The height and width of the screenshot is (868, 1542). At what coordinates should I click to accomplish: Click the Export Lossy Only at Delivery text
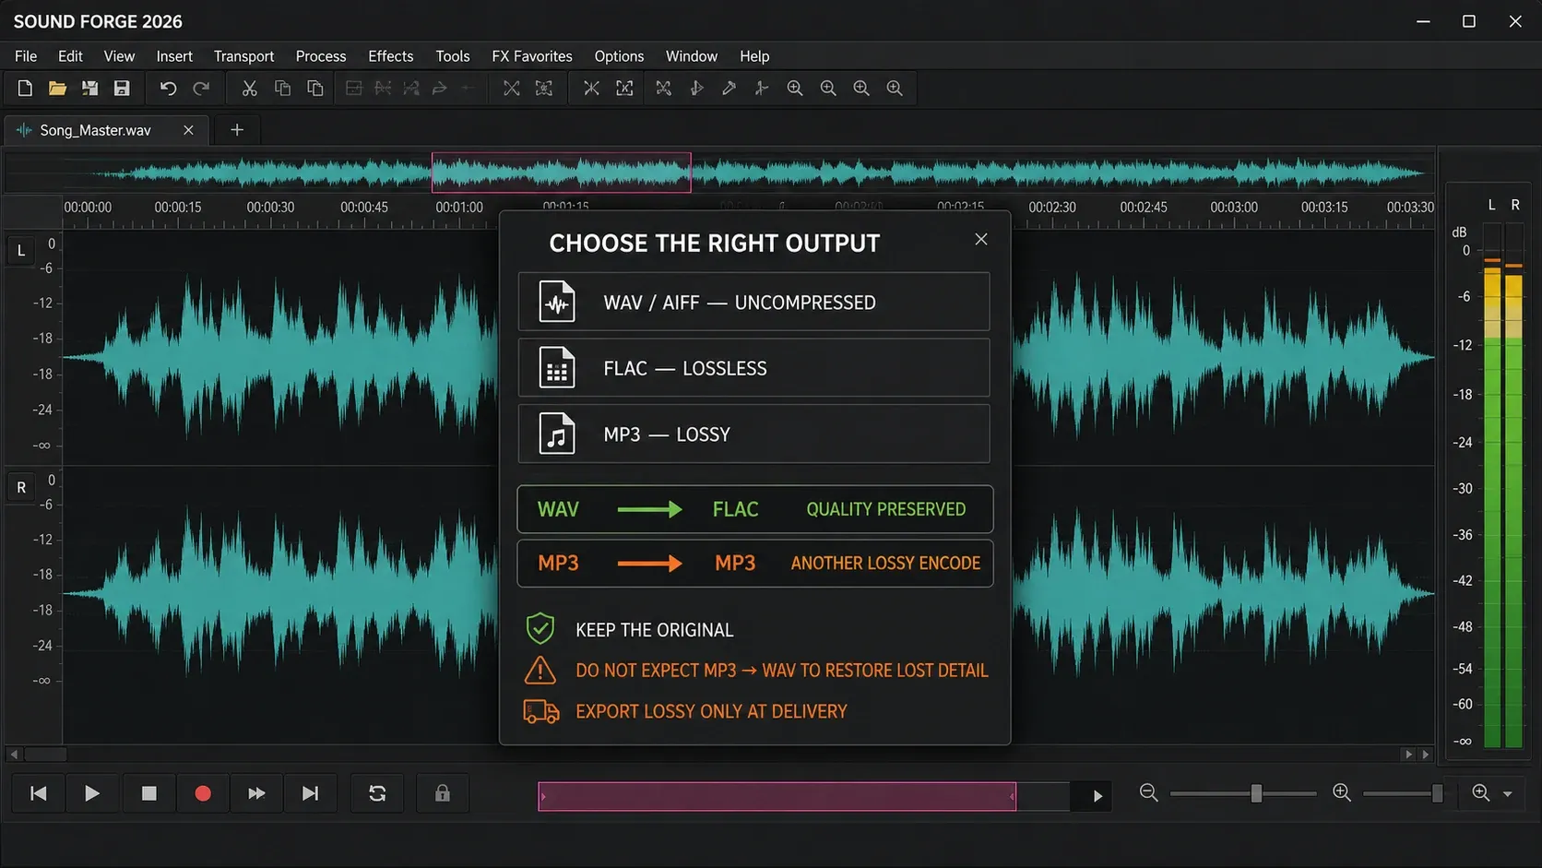711,711
